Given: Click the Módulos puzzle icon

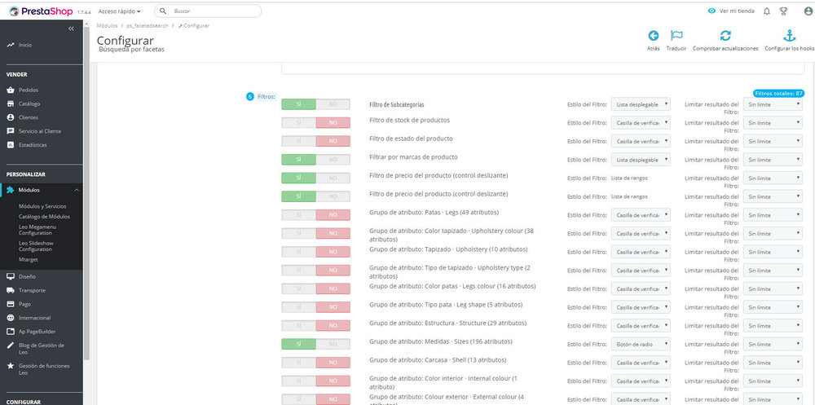Looking at the screenshot, I should pyautogui.click(x=11, y=191).
